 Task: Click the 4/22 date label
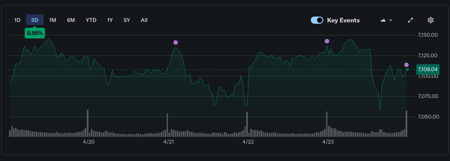click(248, 142)
